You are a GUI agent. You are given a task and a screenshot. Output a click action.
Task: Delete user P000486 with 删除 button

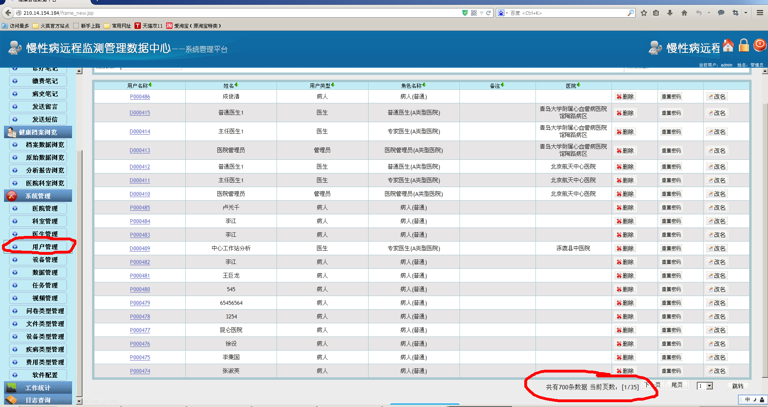coord(625,97)
